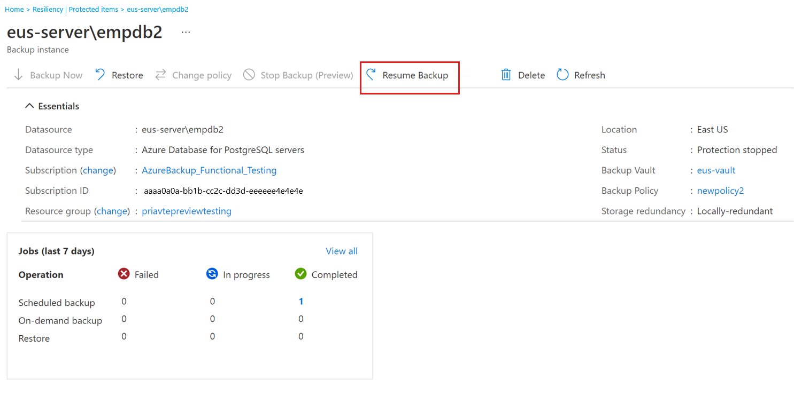Viewport: 794px width, 395px height.
Task: Click the Backup Policy field label
Action: coord(630,191)
